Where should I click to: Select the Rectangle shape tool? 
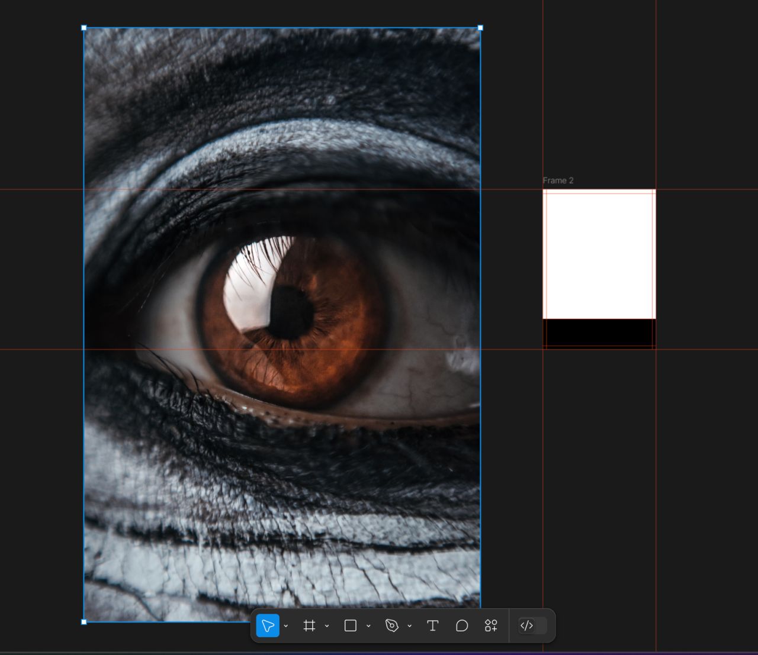pos(351,625)
